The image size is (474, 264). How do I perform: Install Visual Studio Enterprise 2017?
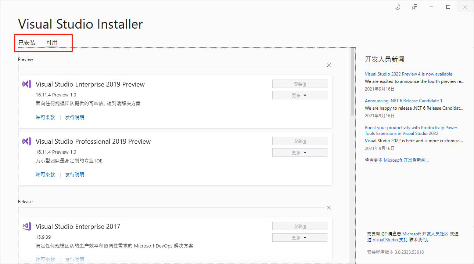[x=300, y=226]
